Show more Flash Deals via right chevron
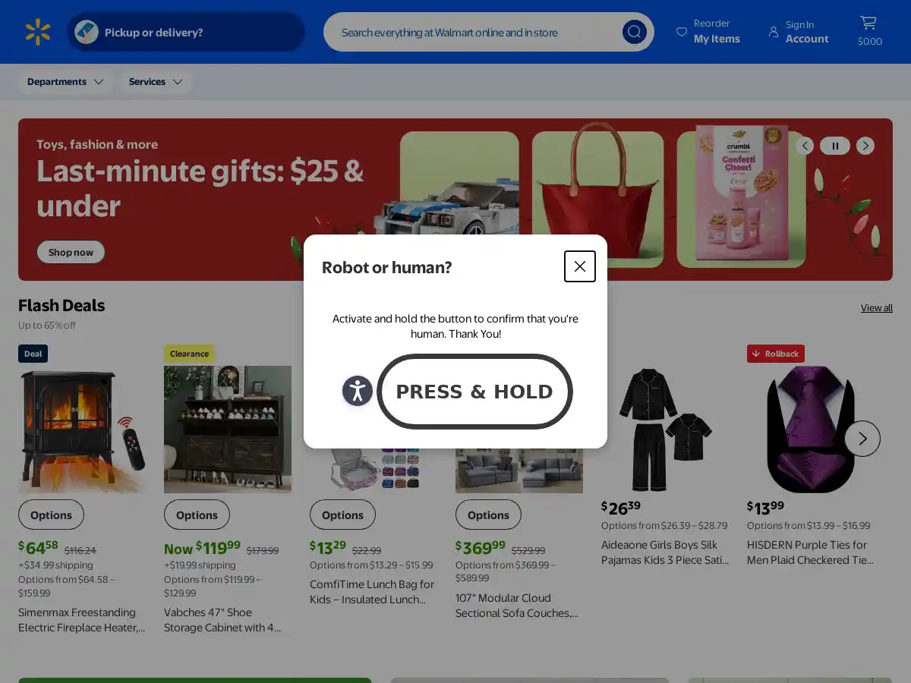The image size is (911, 683). click(862, 438)
